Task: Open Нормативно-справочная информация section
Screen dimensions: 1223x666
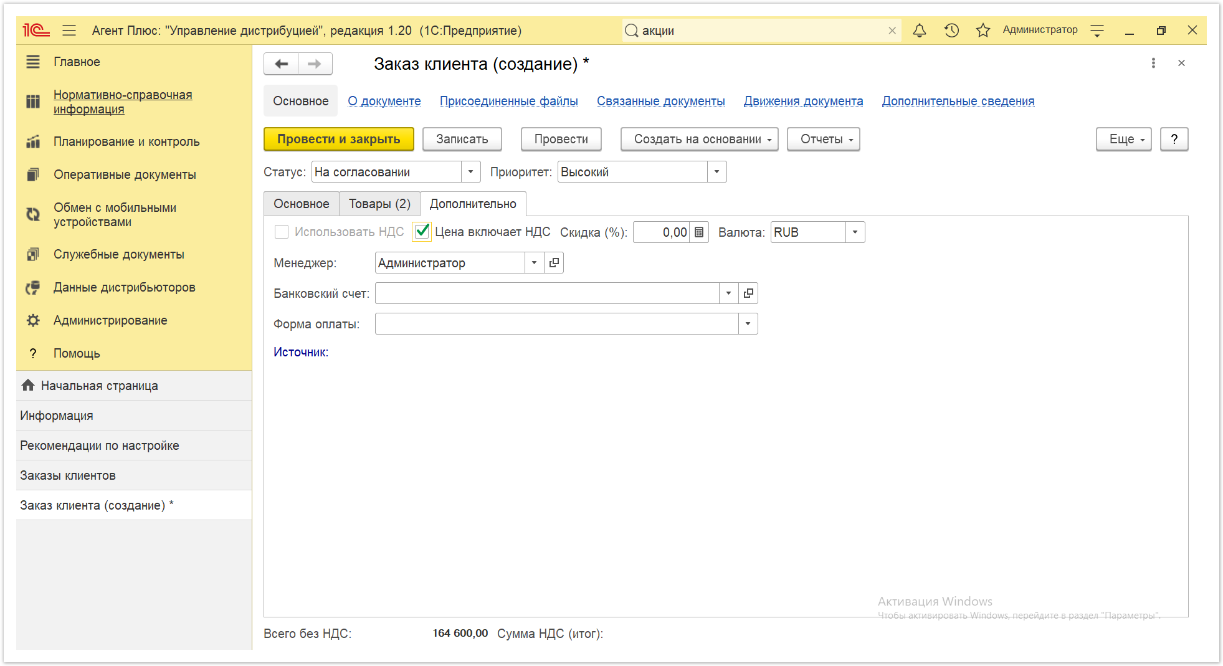Action: [134, 102]
